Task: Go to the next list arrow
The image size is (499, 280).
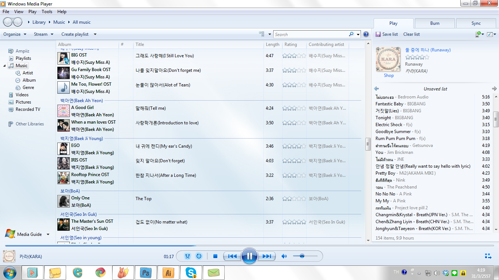Action: pyautogui.click(x=495, y=89)
